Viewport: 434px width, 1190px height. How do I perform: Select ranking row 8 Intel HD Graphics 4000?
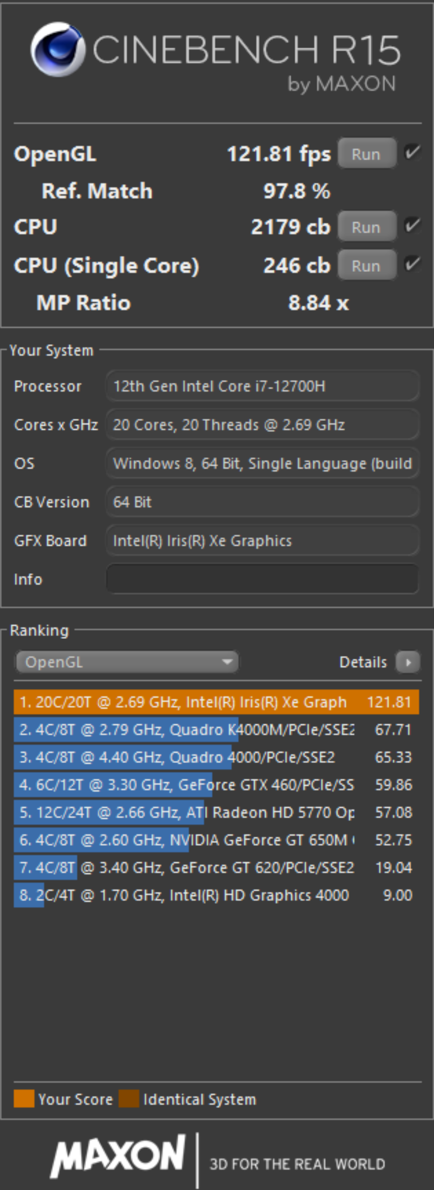pyautogui.click(x=216, y=895)
